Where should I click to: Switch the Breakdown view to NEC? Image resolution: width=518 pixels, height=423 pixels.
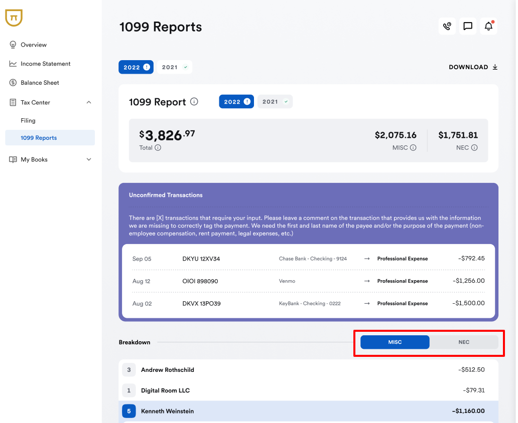coord(463,342)
